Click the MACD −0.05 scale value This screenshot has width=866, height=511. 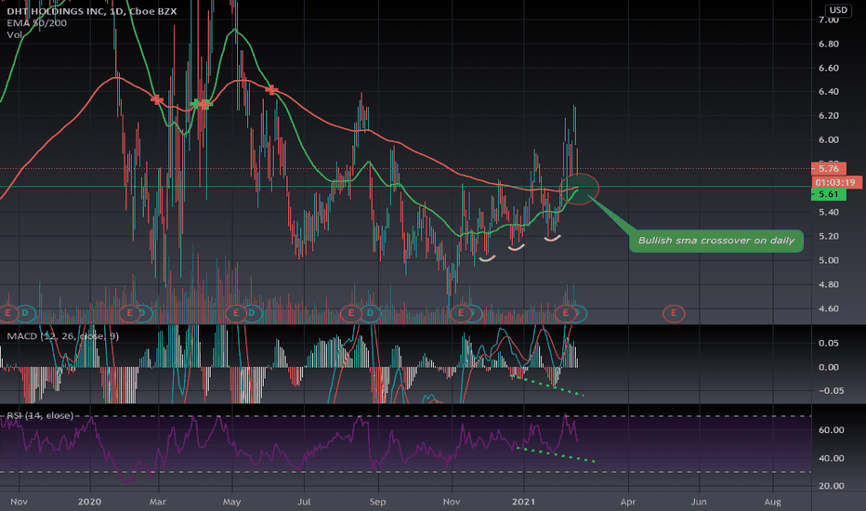pos(830,390)
